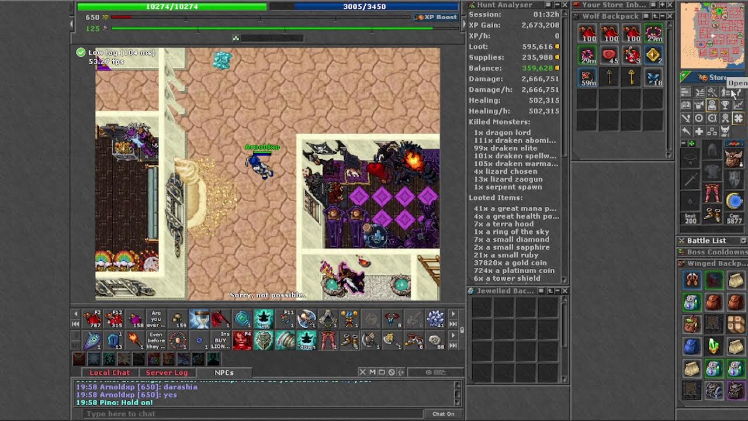The height and width of the screenshot is (421, 748).
Task: Page bottom action bar right one step
Action: click(x=453, y=335)
